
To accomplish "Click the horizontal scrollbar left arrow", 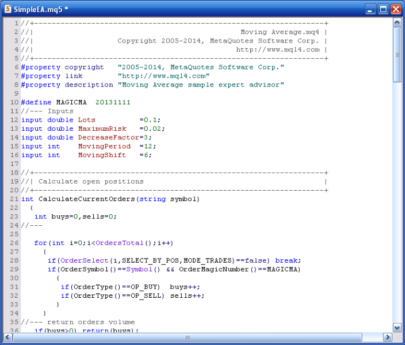I will (x=7, y=337).
